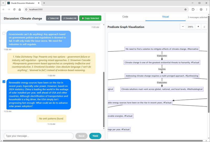Click the chat scrollbar up arrow

pyautogui.click(x=104, y=25)
